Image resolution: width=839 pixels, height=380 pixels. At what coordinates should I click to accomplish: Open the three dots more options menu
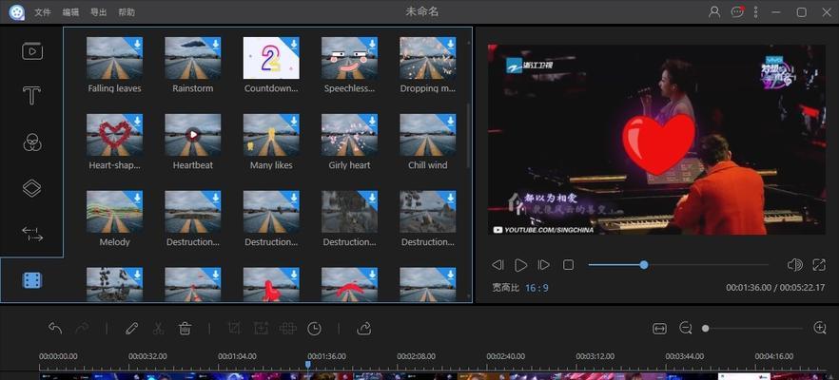tap(755, 11)
